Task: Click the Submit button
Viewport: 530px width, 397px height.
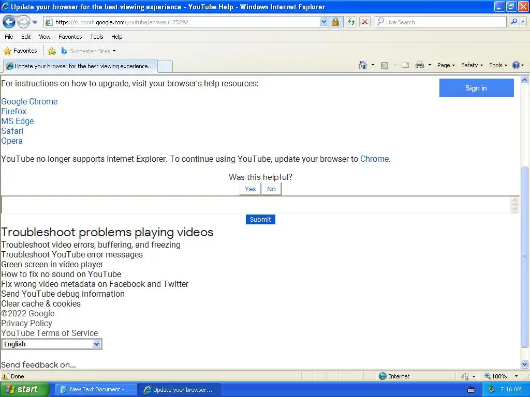Action: (260, 219)
